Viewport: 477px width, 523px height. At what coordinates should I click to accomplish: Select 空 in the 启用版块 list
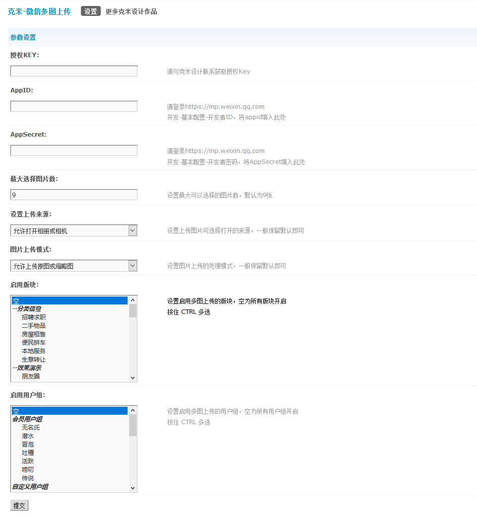pos(69,300)
